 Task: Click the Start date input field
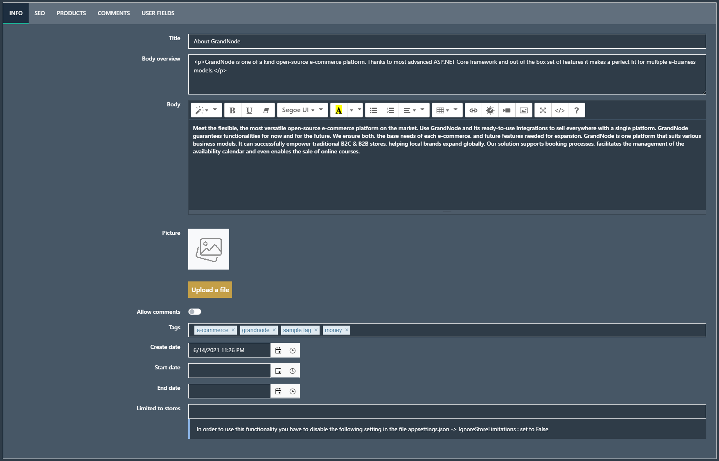[x=229, y=371]
